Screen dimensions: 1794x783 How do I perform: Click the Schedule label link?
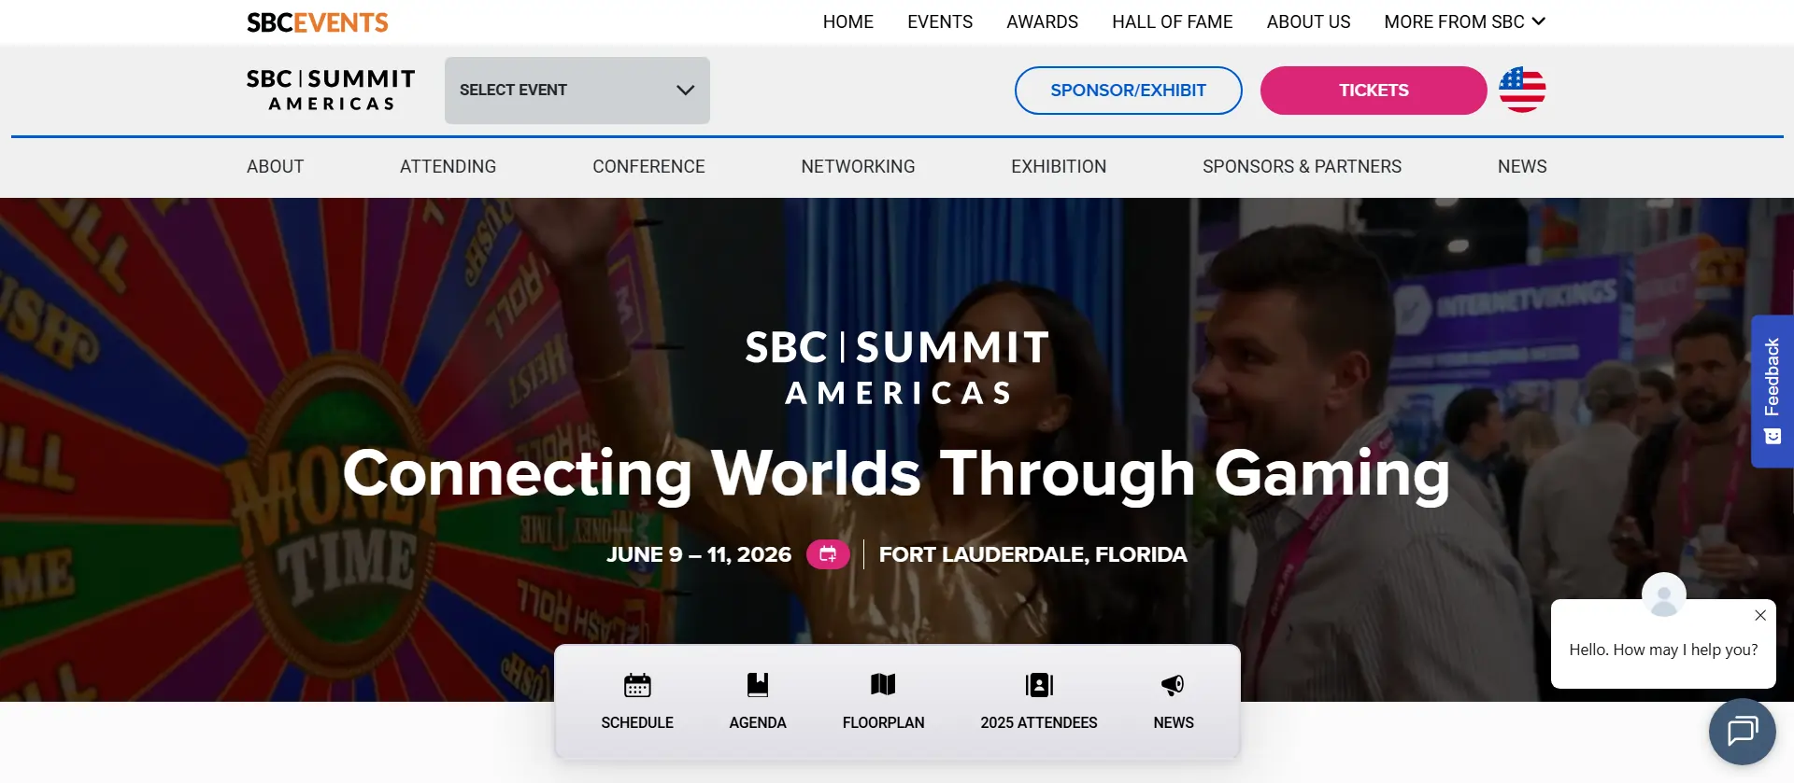[x=637, y=722]
